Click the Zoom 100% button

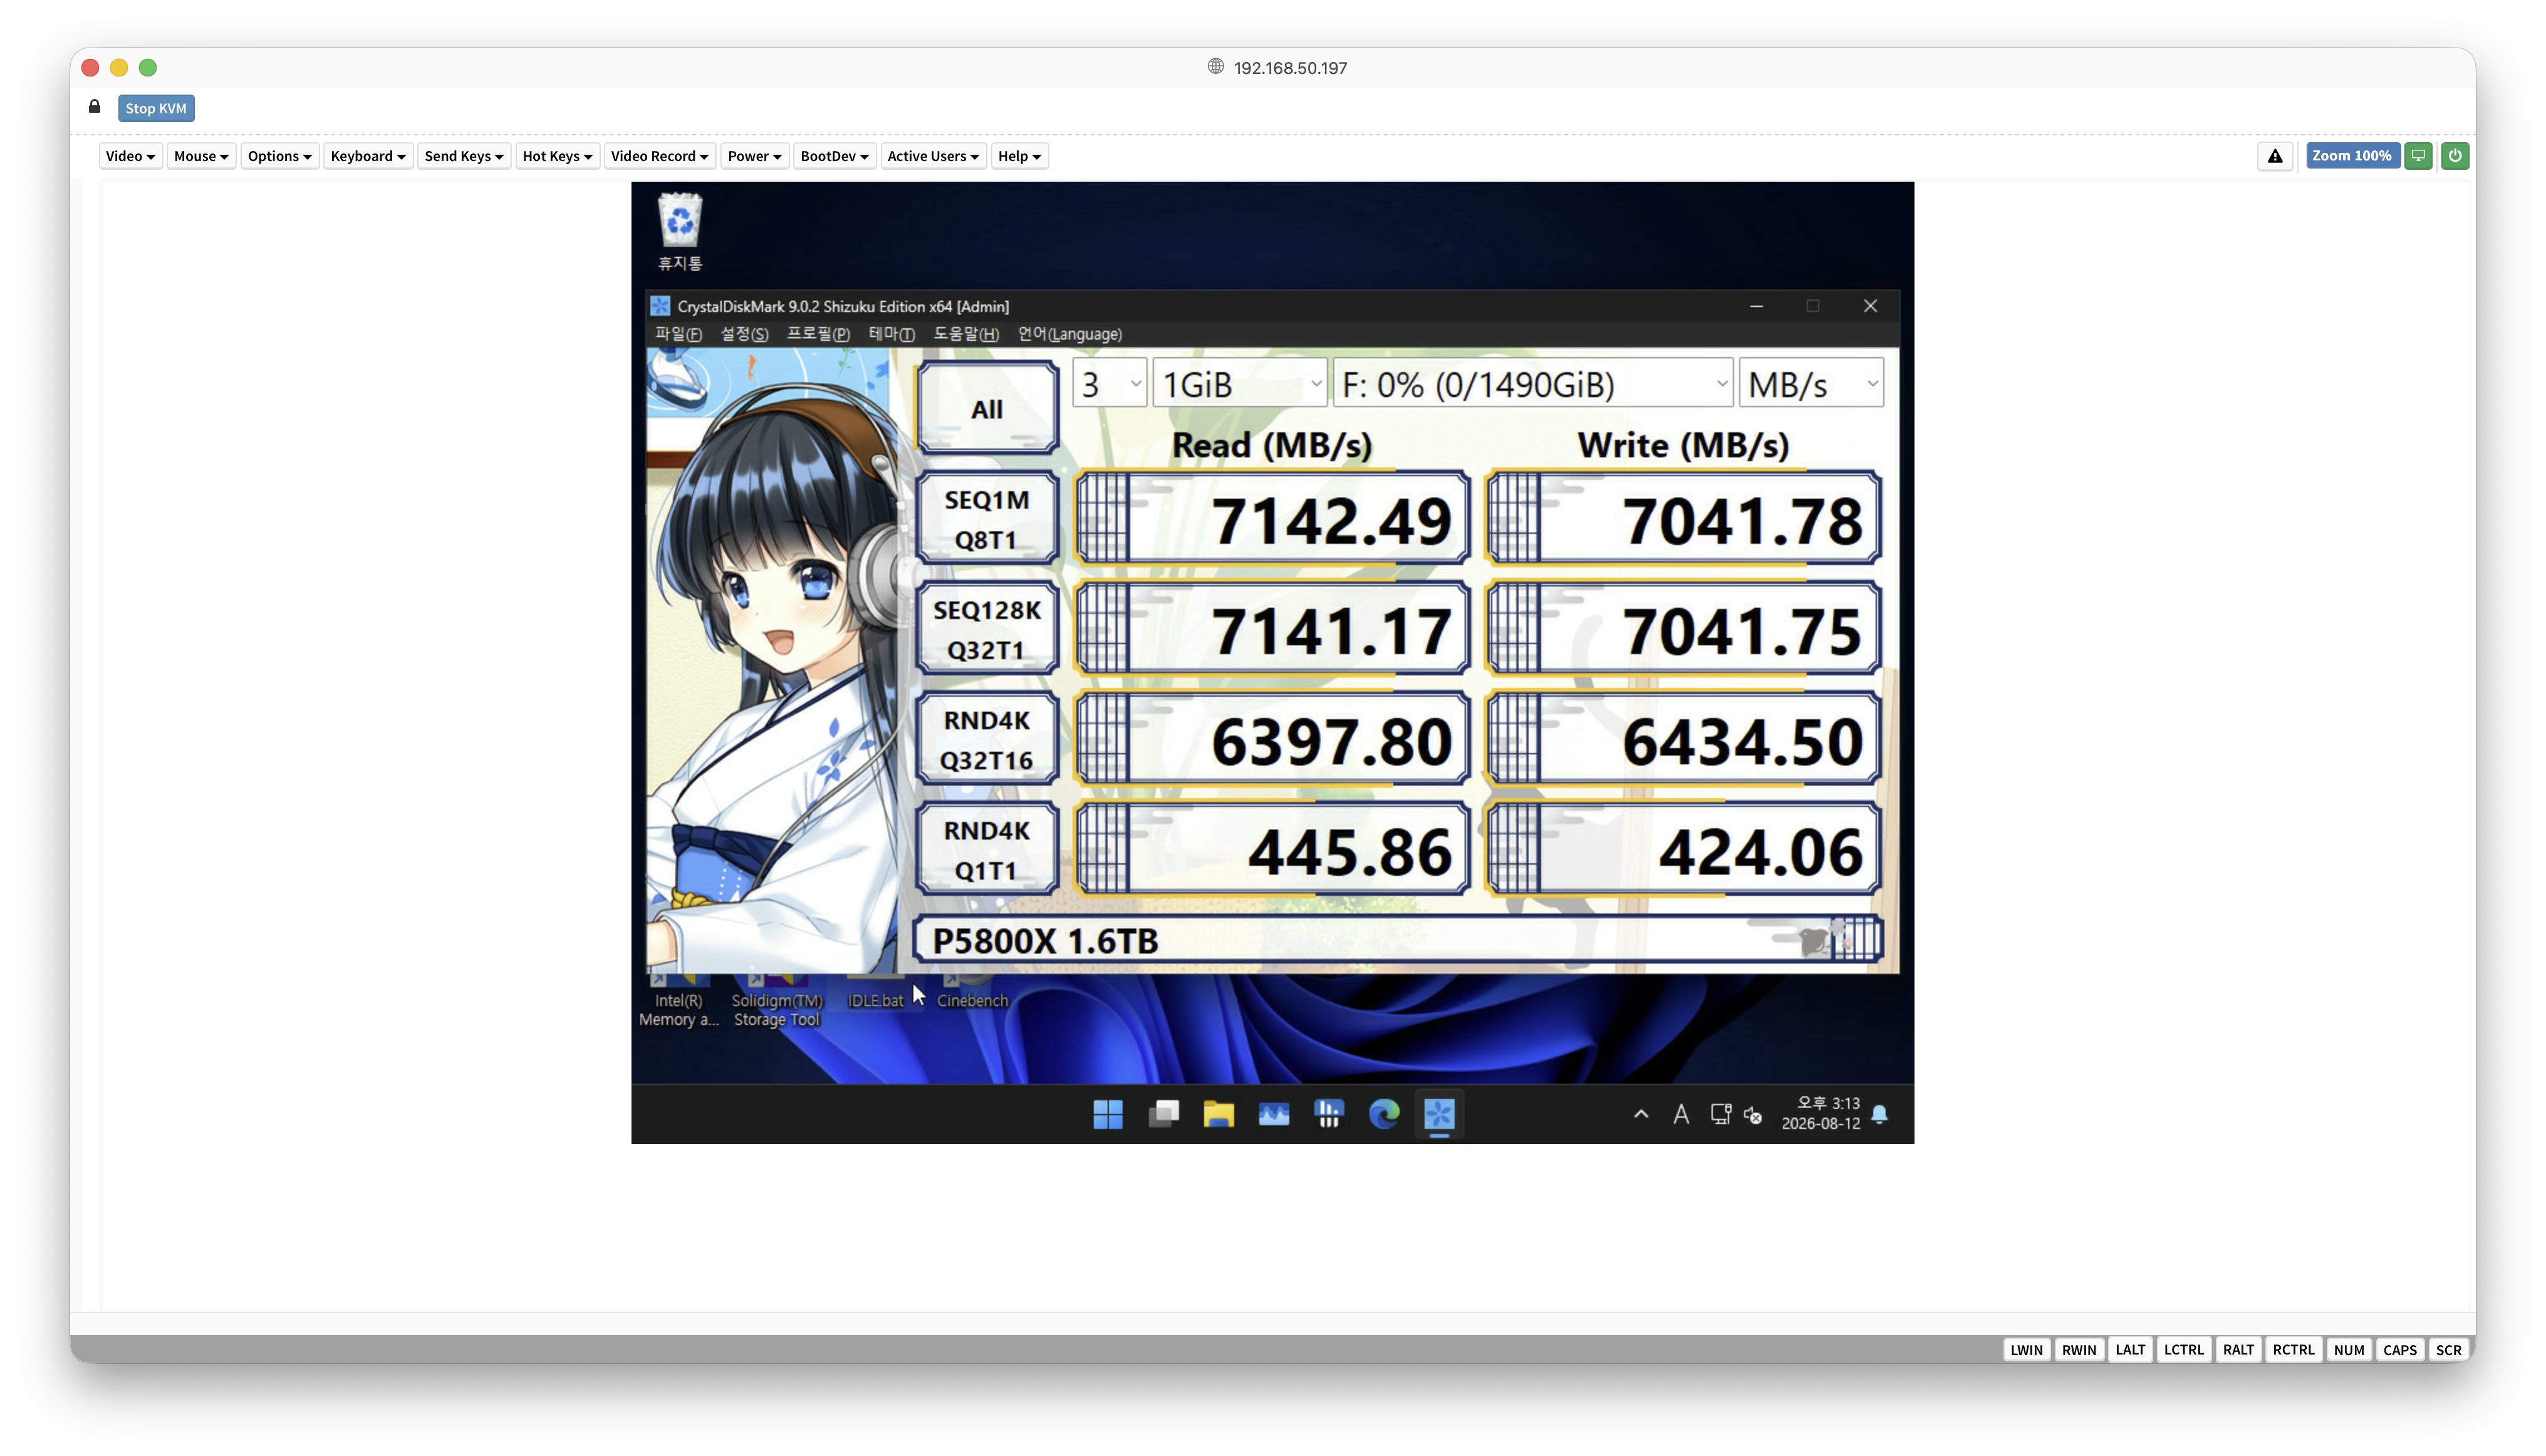pos(2352,156)
